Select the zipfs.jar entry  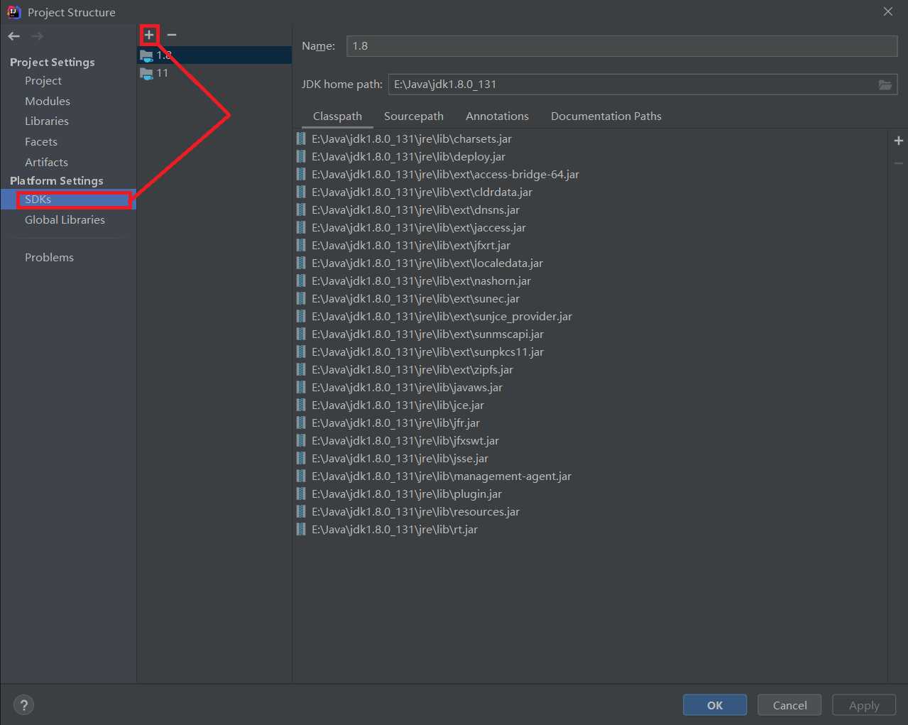click(x=590, y=370)
